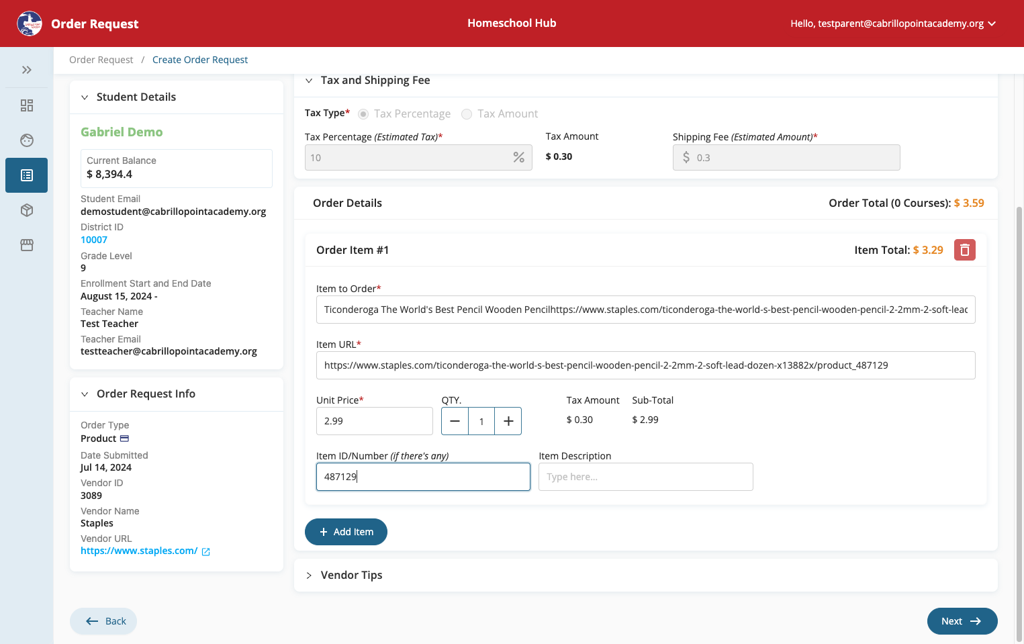Click the student name Gabriel Demo
The image size is (1024, 644).
point(122,132)
